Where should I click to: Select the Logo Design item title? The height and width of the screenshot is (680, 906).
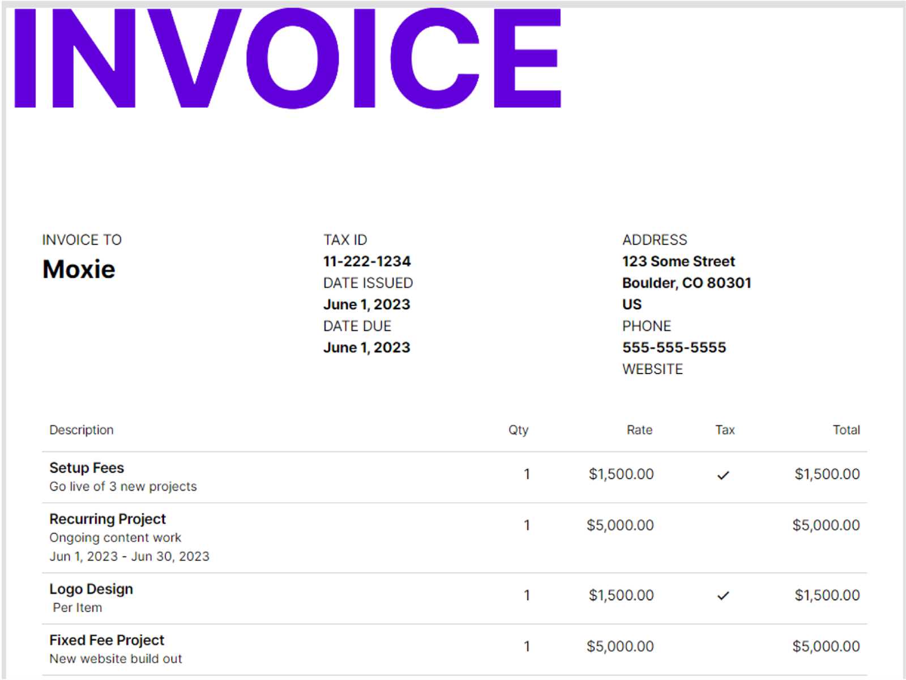pyautogui.click(x=91, y=589)
